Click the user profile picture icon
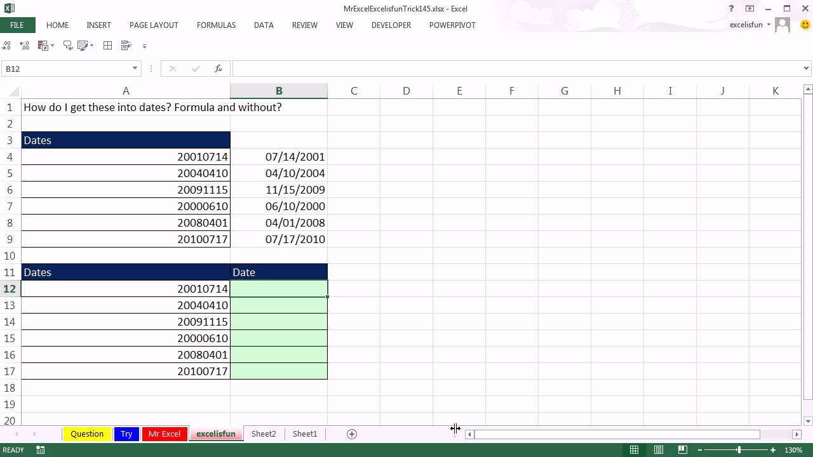813x457 pixels. [x=783, y=25]
